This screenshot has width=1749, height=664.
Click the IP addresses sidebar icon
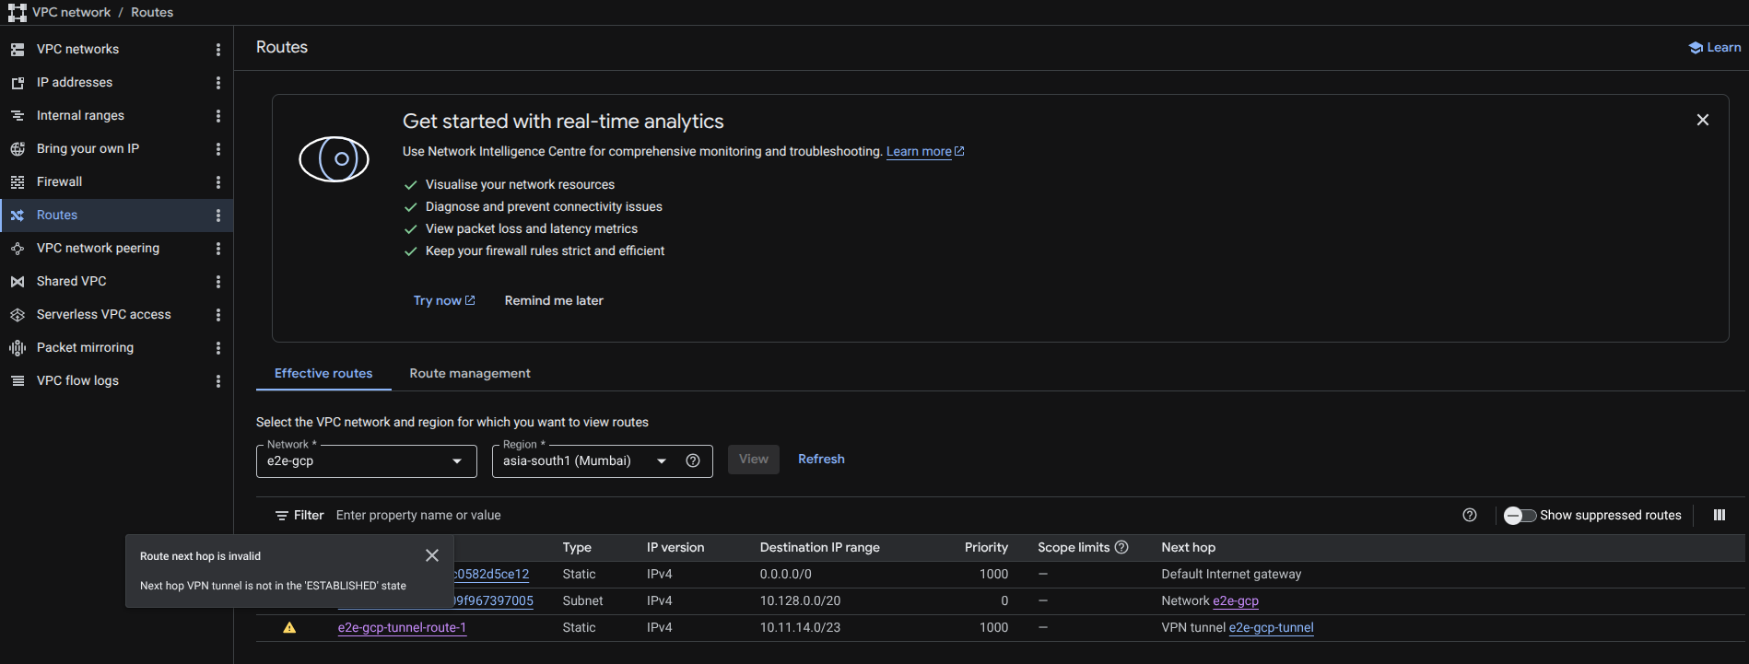(x=18, y=83)
